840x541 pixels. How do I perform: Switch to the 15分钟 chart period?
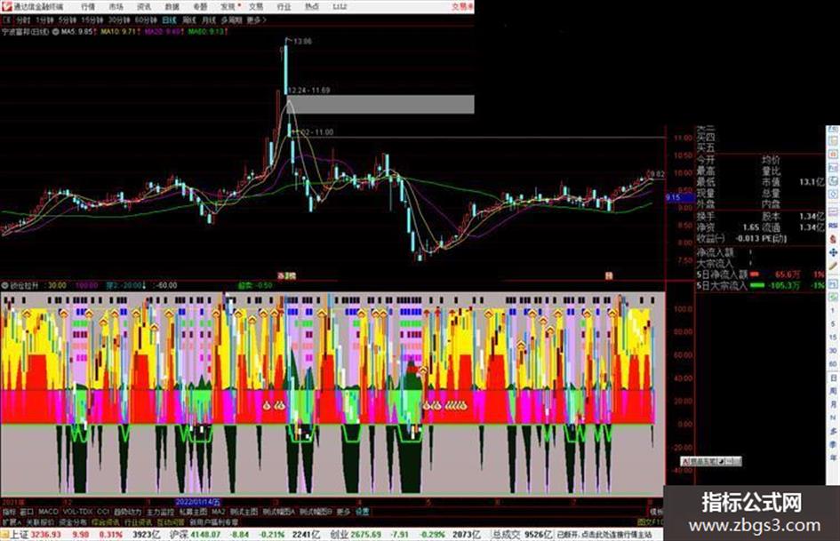click(x=92, y=20)
